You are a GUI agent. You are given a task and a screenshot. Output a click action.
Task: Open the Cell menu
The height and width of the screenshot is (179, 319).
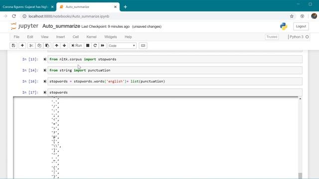[76, 37]
